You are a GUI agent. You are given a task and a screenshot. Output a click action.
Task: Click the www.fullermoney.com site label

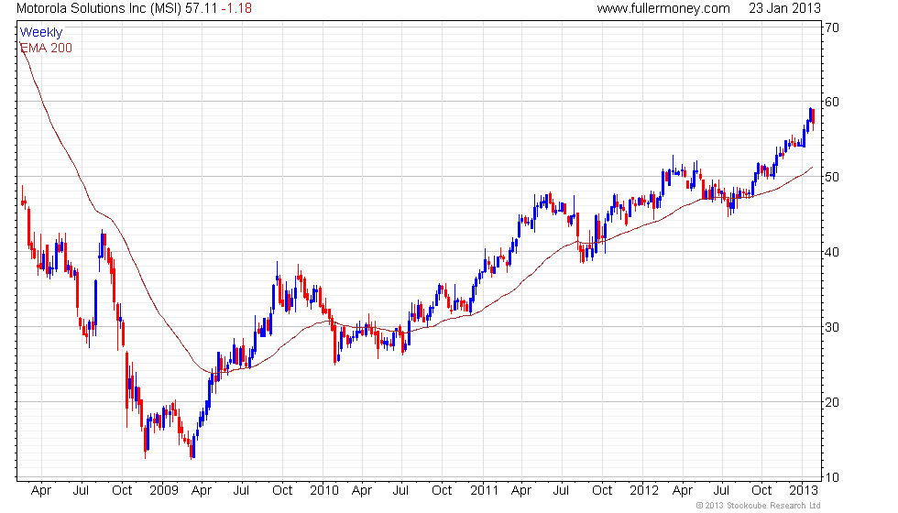(663, 8)
